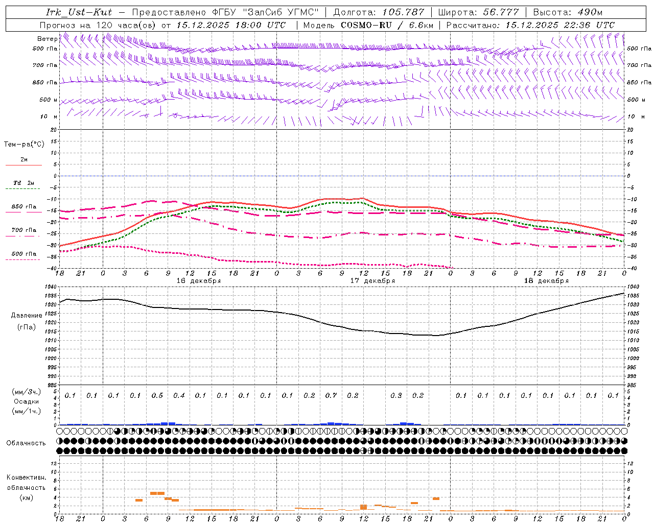This screenshot has height=523, width=654.
Task: Click the Td 2м legend label
Action: point(24,183)
